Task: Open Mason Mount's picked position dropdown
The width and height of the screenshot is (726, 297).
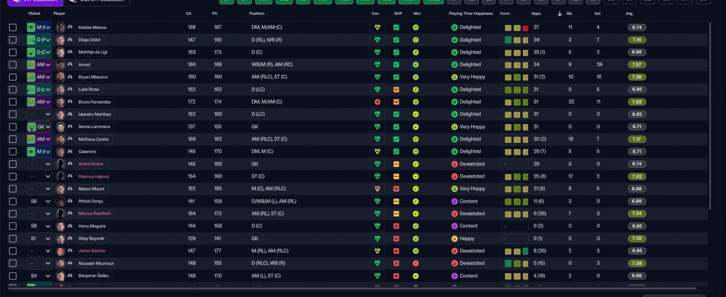Action: 39,189
